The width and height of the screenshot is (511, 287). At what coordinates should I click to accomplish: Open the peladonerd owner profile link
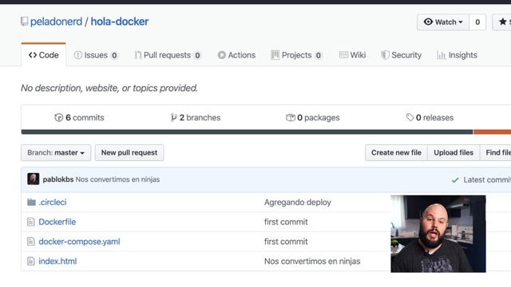56,22
